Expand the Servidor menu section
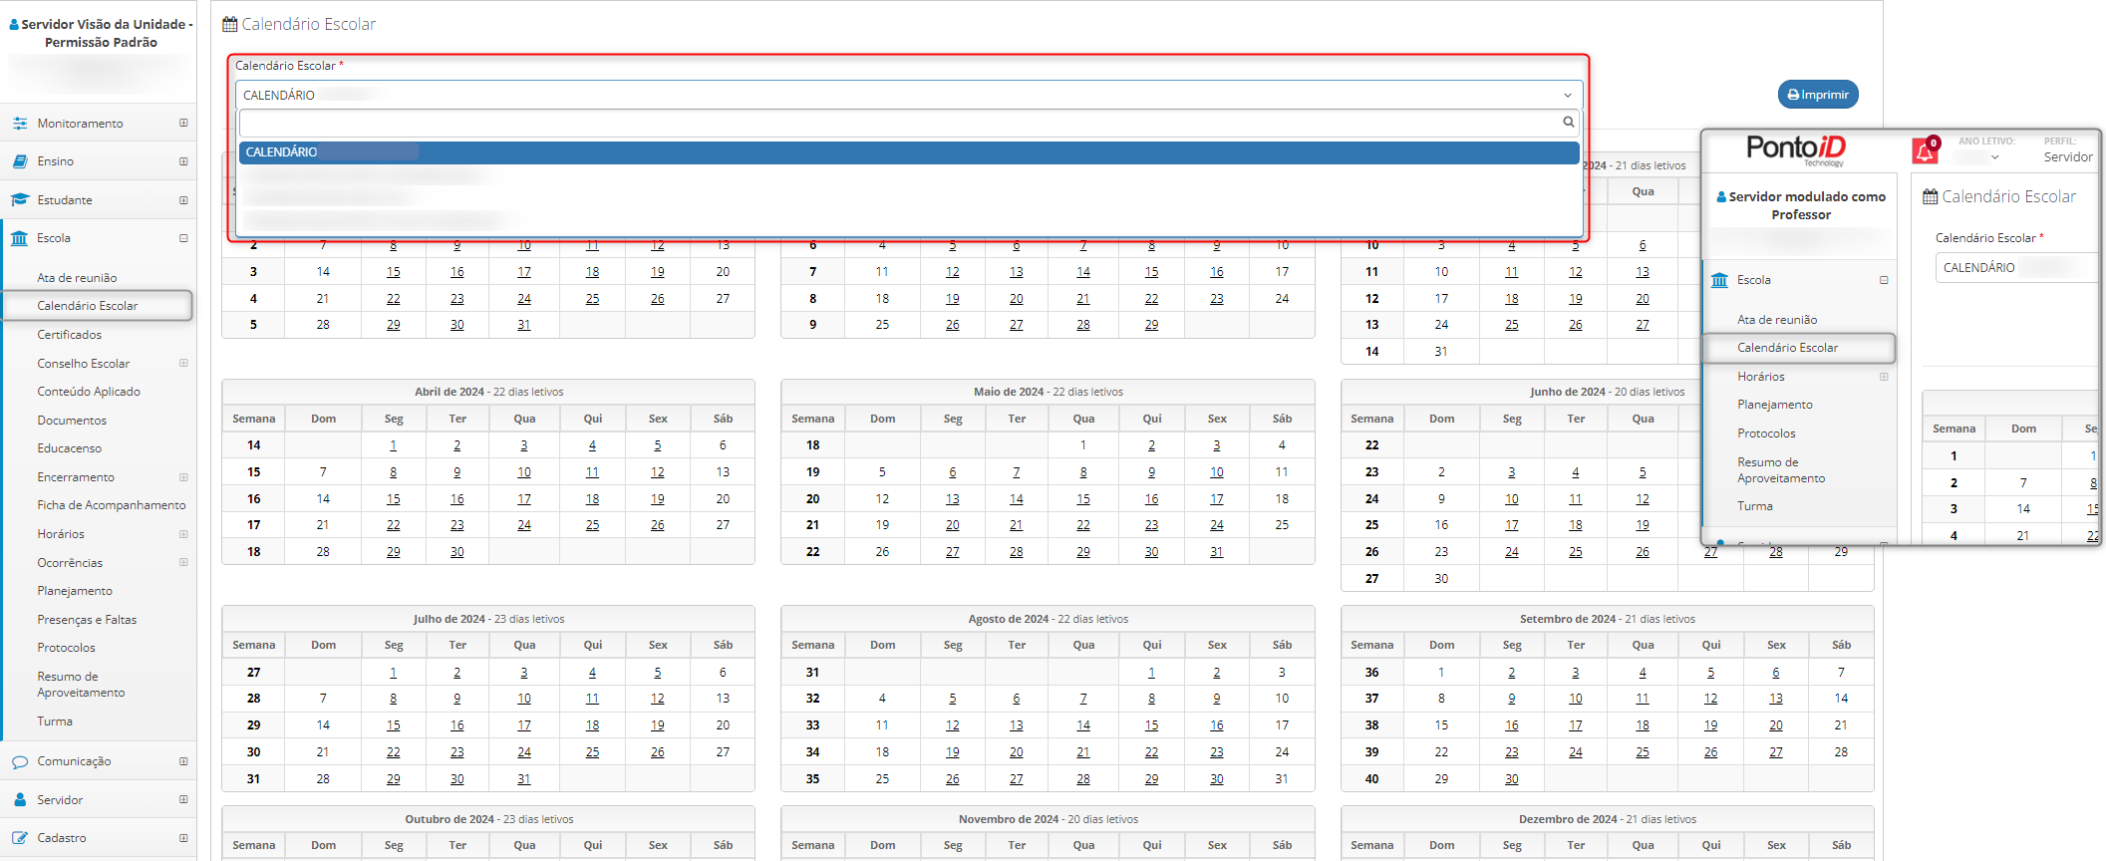The height and width of the screenshot is (861, 2106). click(x=183, y=799)
